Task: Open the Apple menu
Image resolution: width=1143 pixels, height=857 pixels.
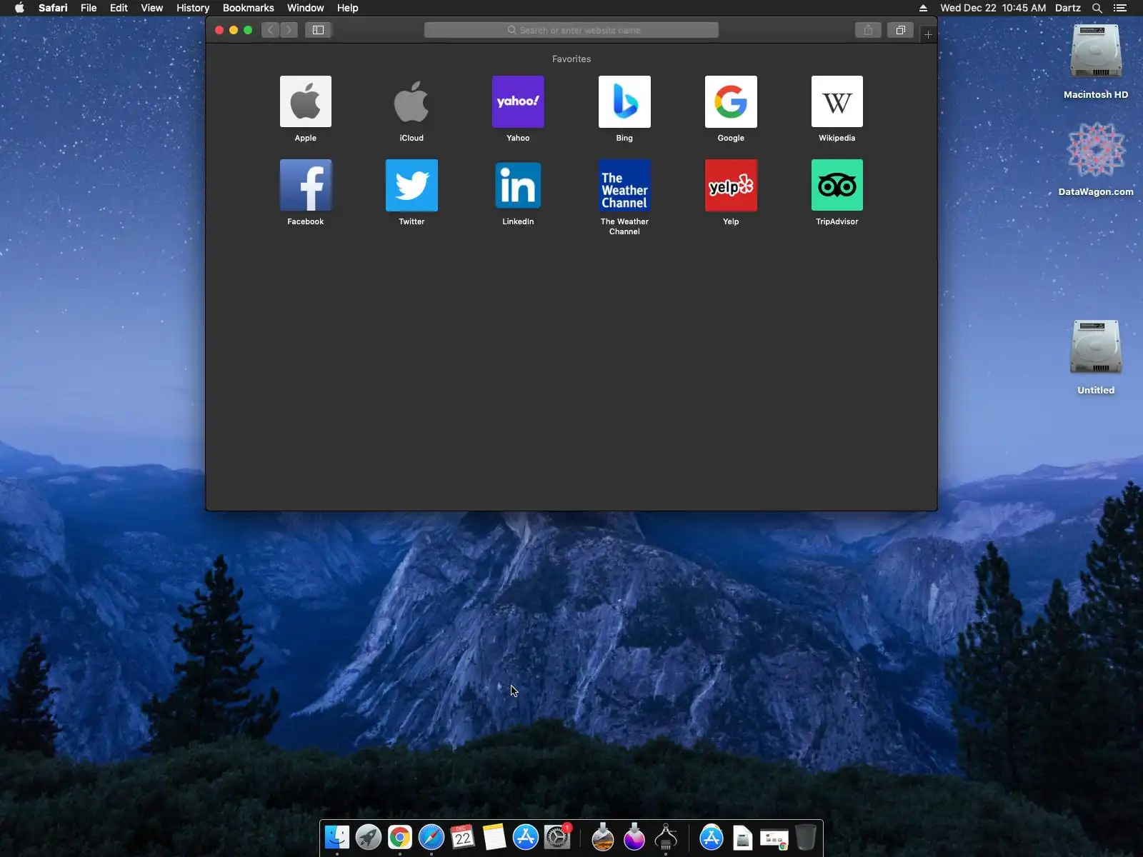Action: 19,8
